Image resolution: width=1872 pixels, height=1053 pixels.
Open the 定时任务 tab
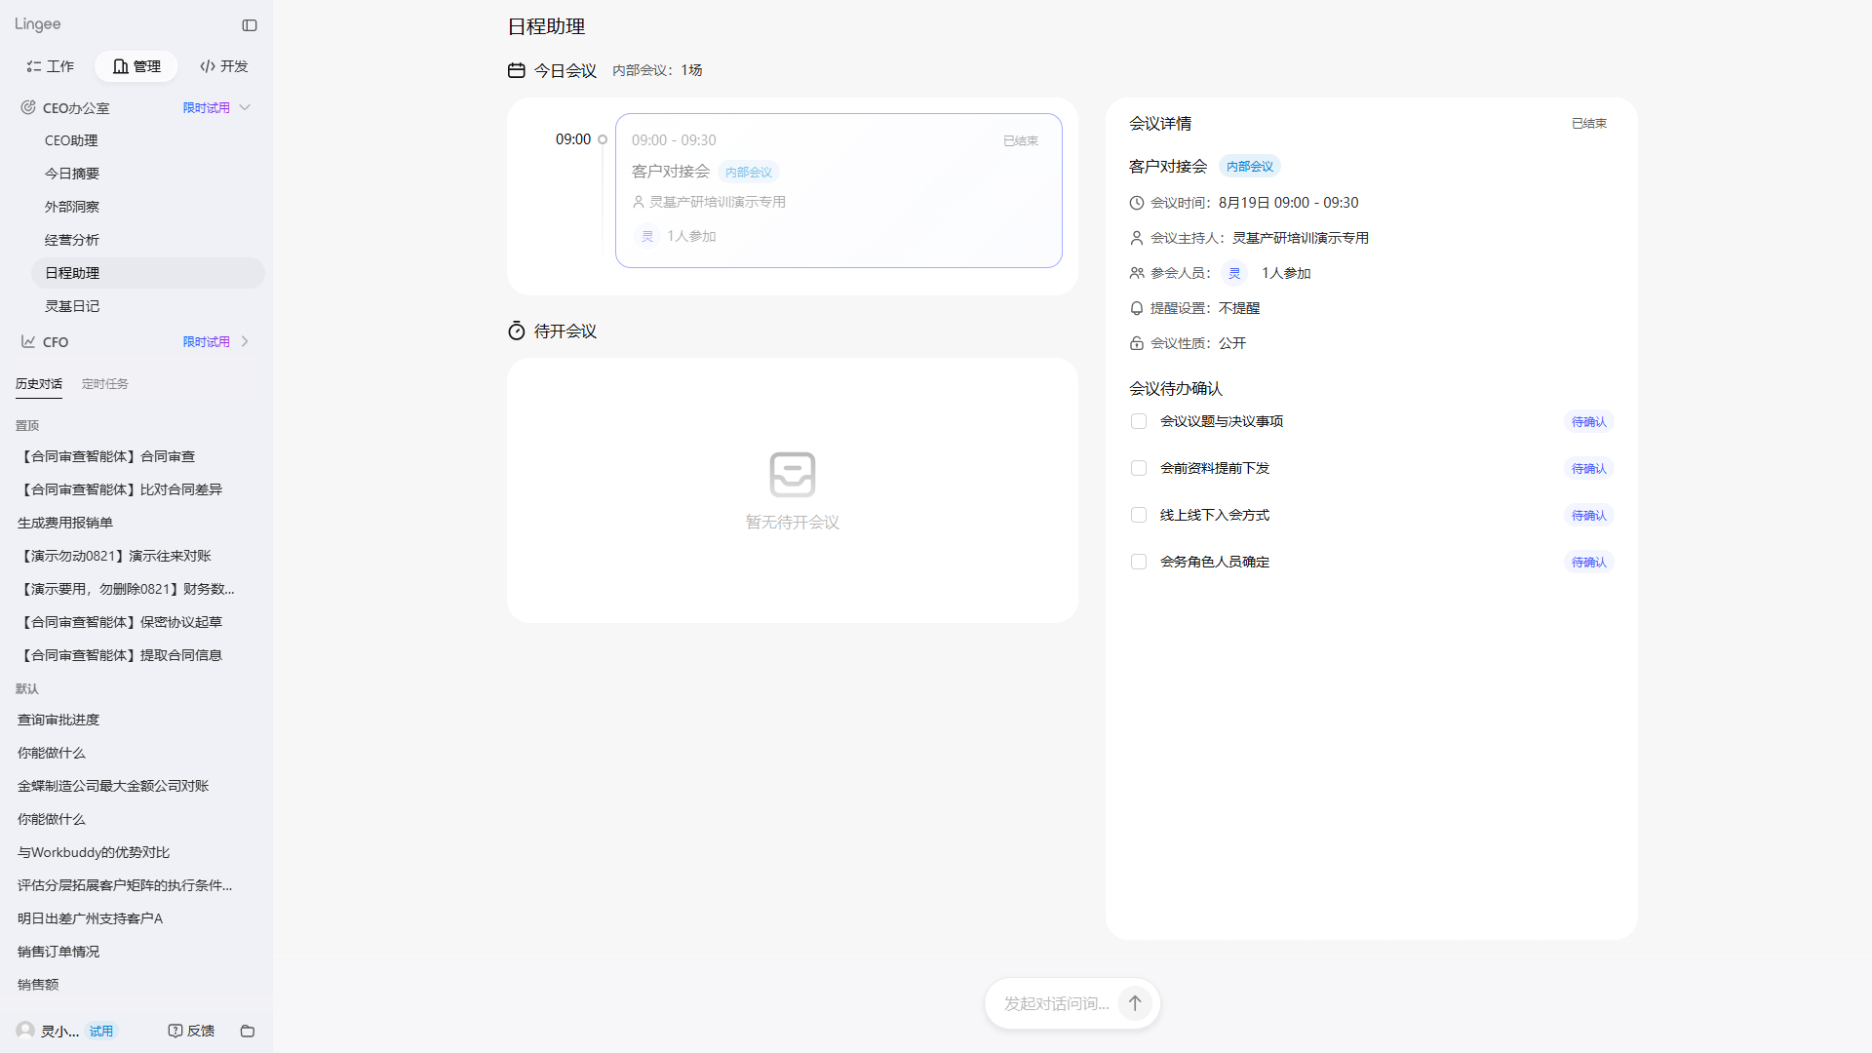pos(105,384)
